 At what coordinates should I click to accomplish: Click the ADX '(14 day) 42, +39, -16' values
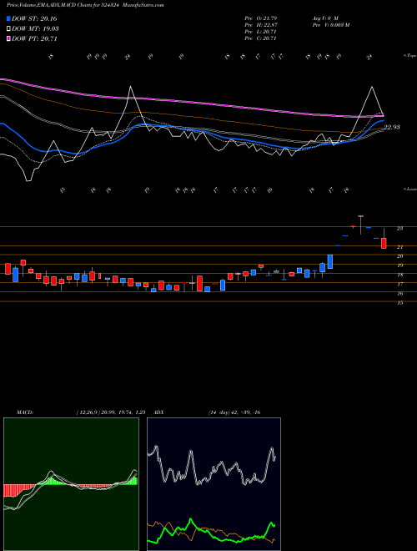pyautogui.click(x=234, y=412)
